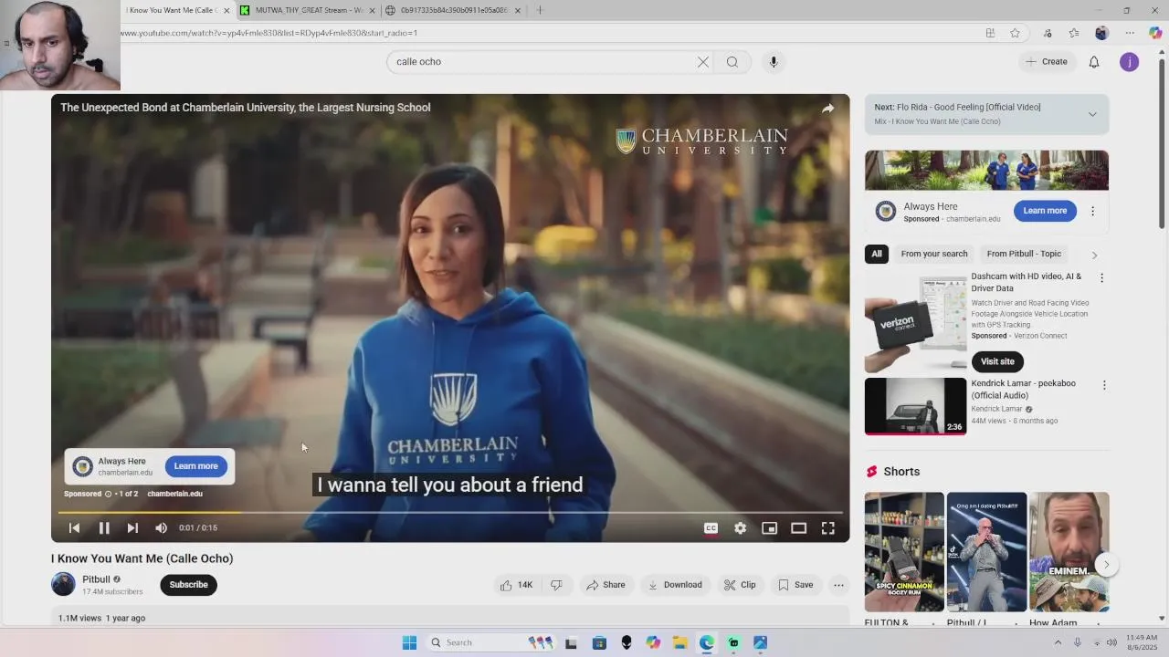The width and height of the screenshot is (1169, 657).
Task: Open options for Always Here sidebar ad
Action: 1092,211
